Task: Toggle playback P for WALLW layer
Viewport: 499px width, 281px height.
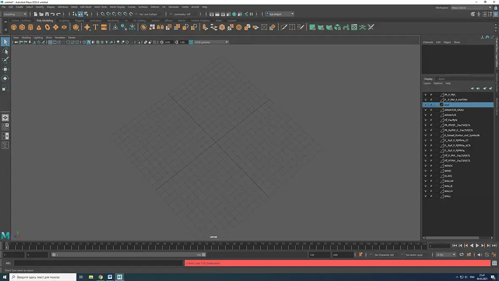Action: [x=431, y=181]
